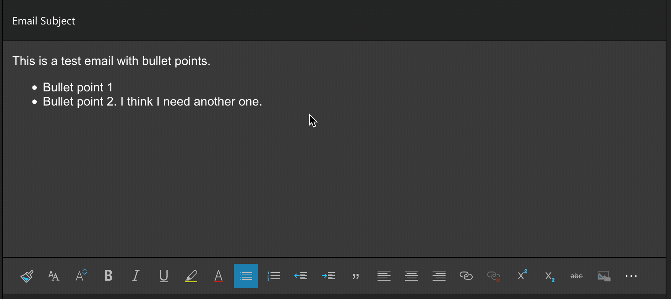Switch to a numbered list

pyautogui.click(x=274, y=276)
